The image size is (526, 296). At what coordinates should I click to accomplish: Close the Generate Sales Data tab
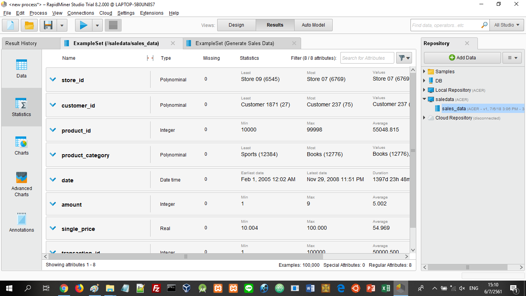(x=294, y=43)
